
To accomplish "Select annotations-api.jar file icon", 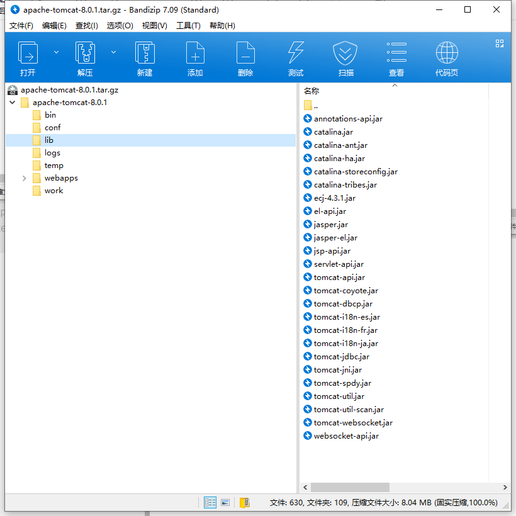I will [x=307, y=118].
